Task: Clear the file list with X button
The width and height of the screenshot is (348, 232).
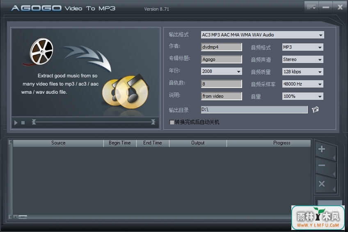Action: [322, 184]
